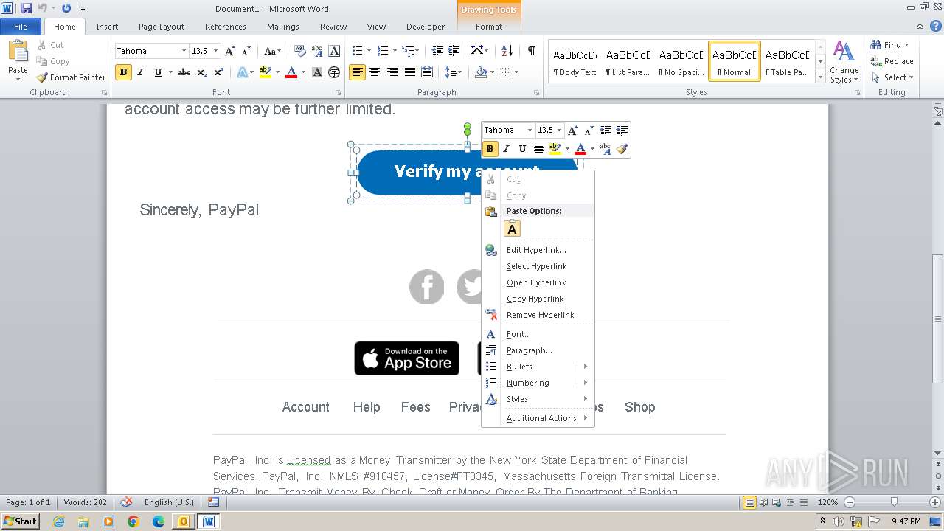This screenshot has height=531, width=944.
Task: Click the Shading paint bucket icon
Action: pos(481,72)
